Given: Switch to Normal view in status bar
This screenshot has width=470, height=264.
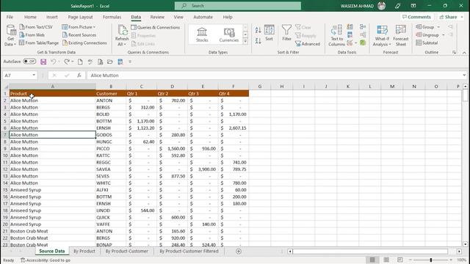Looking at the screenshot, I should [372, 260].
